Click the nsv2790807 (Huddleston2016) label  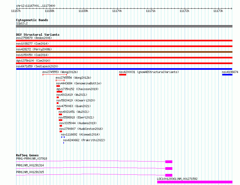coord(81,129)
